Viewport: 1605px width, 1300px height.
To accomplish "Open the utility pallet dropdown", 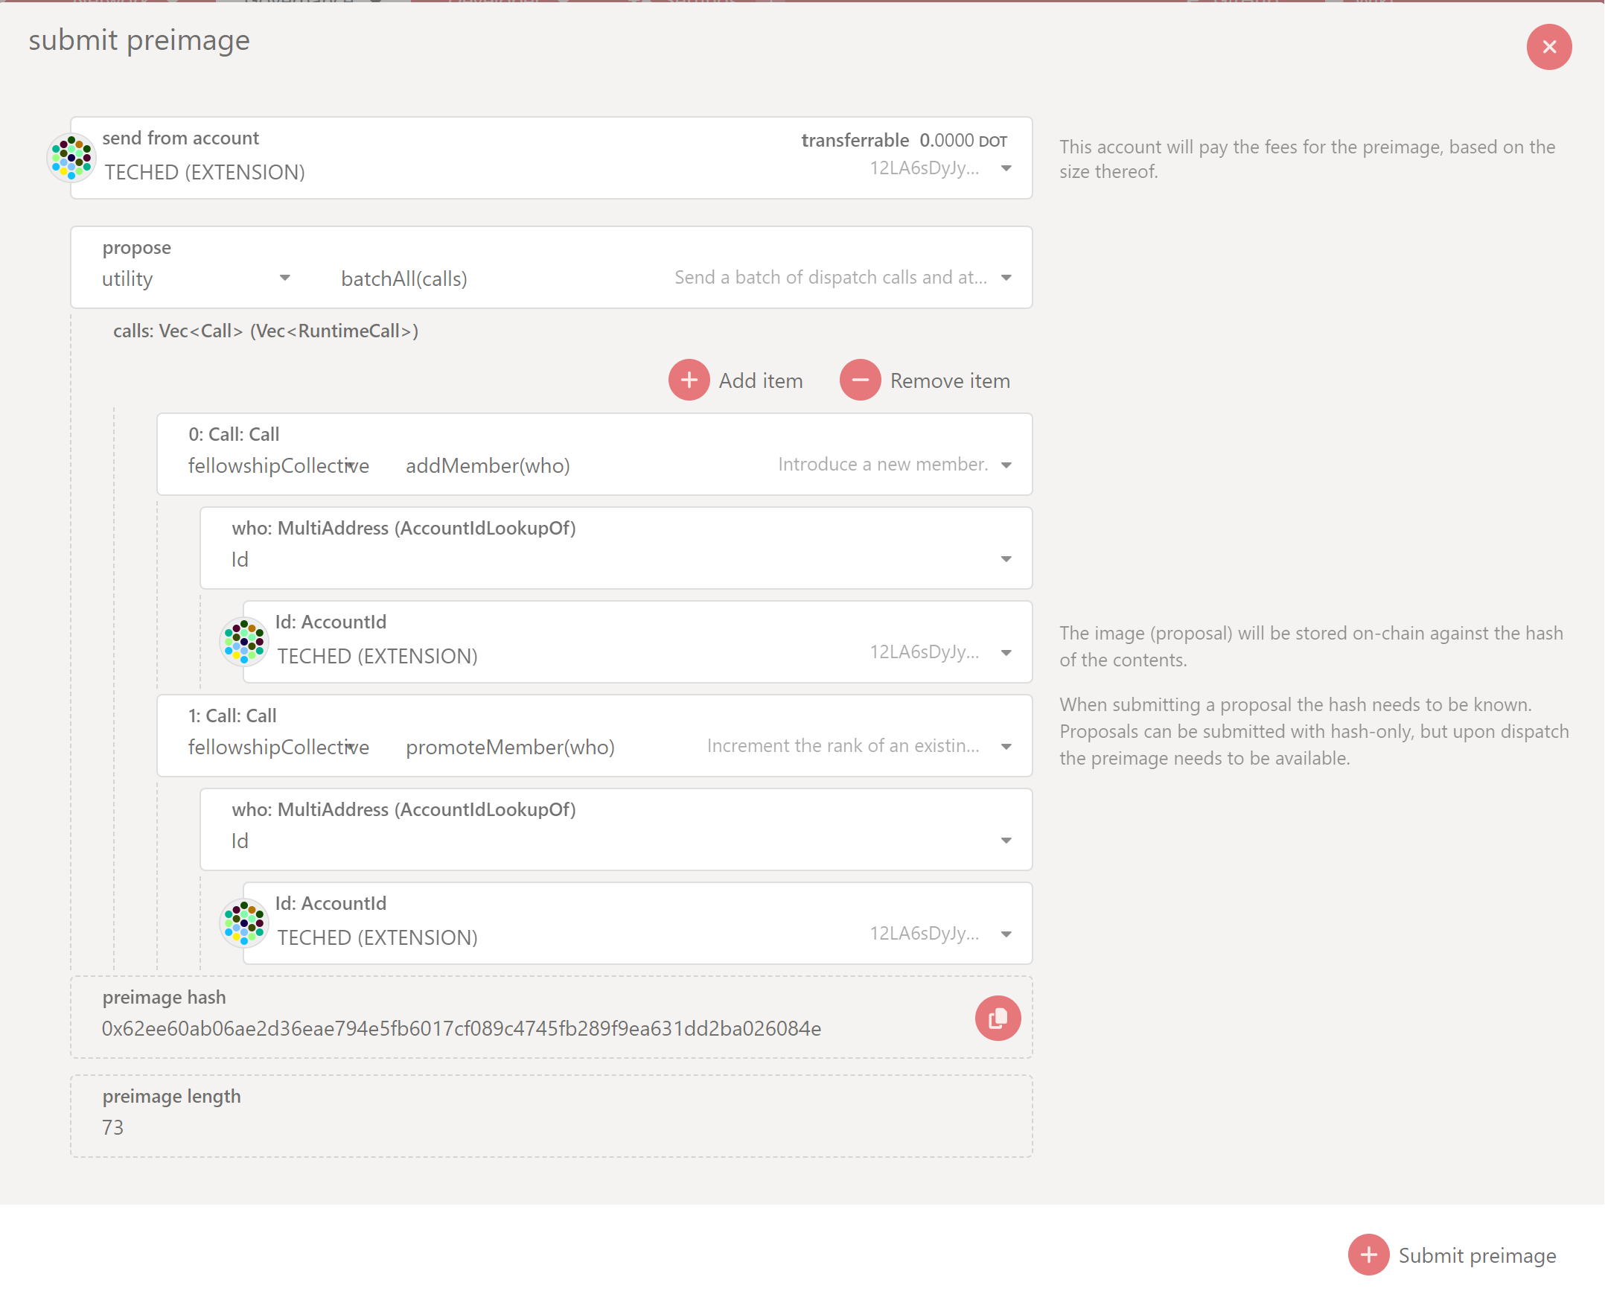I will coord(284,278).
